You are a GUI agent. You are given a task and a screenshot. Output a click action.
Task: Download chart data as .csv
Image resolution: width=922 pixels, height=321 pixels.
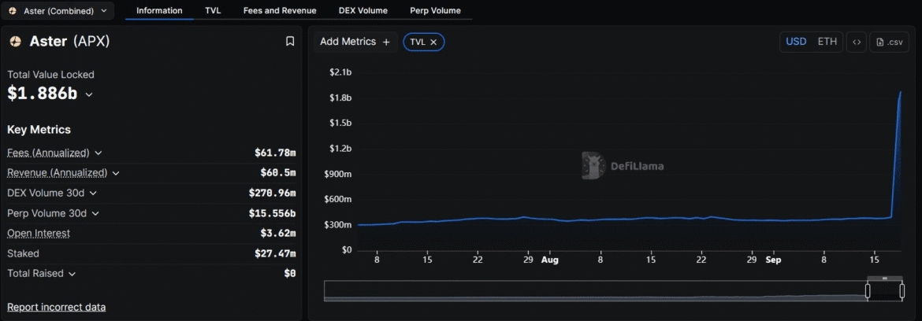tap(889, 42)
